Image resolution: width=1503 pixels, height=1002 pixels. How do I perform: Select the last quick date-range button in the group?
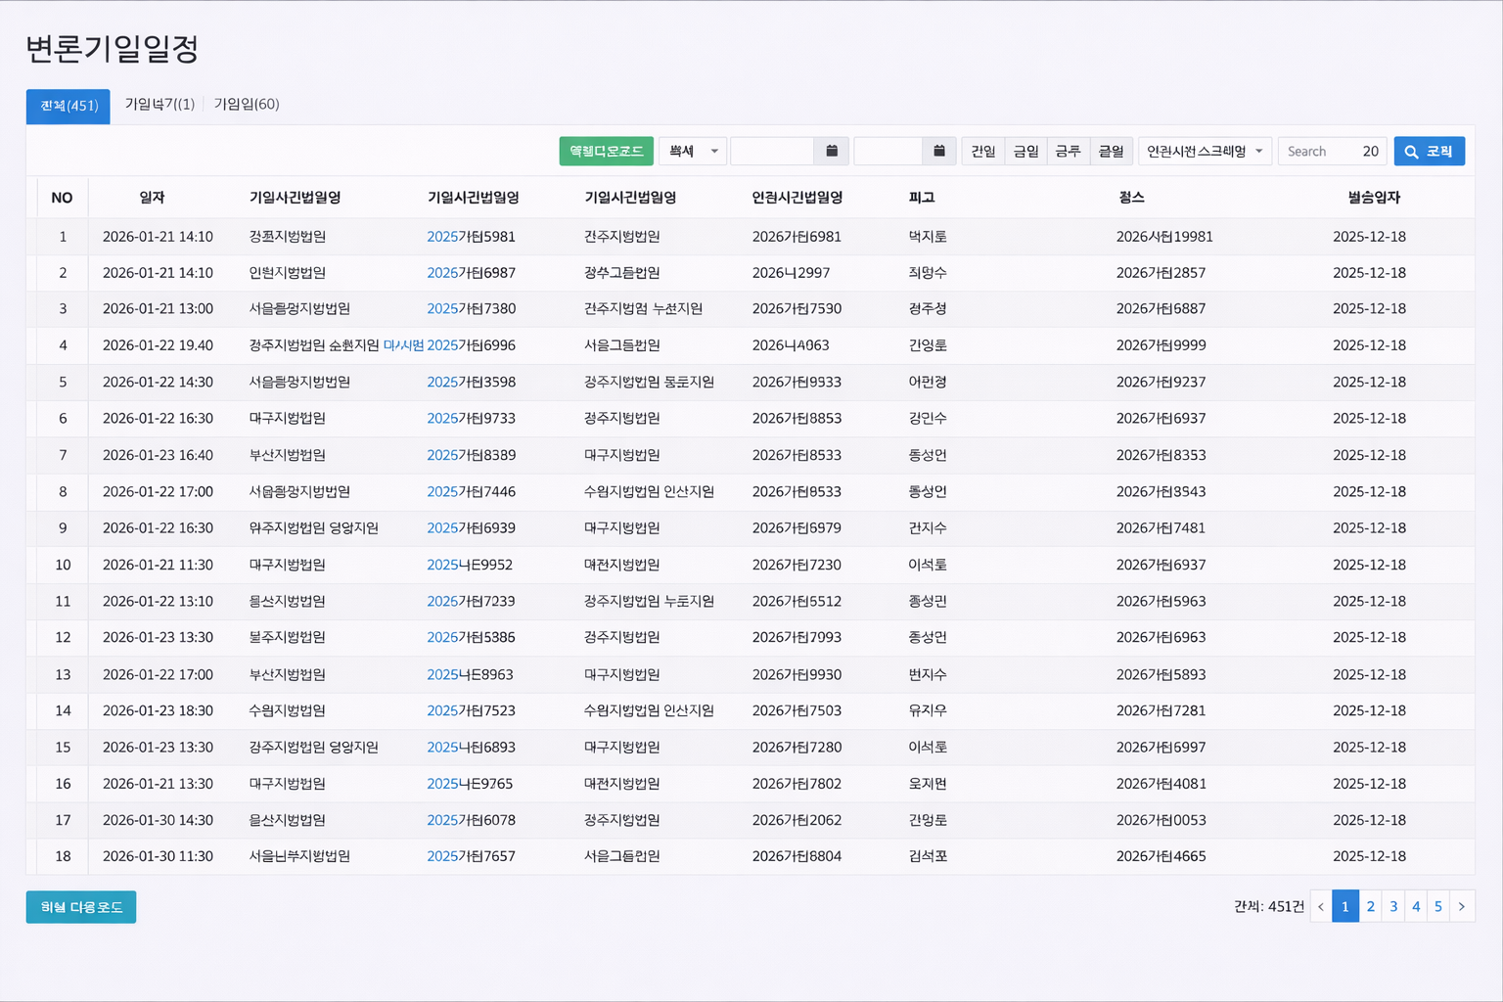pyautogui.click(x=1111, y=151)
